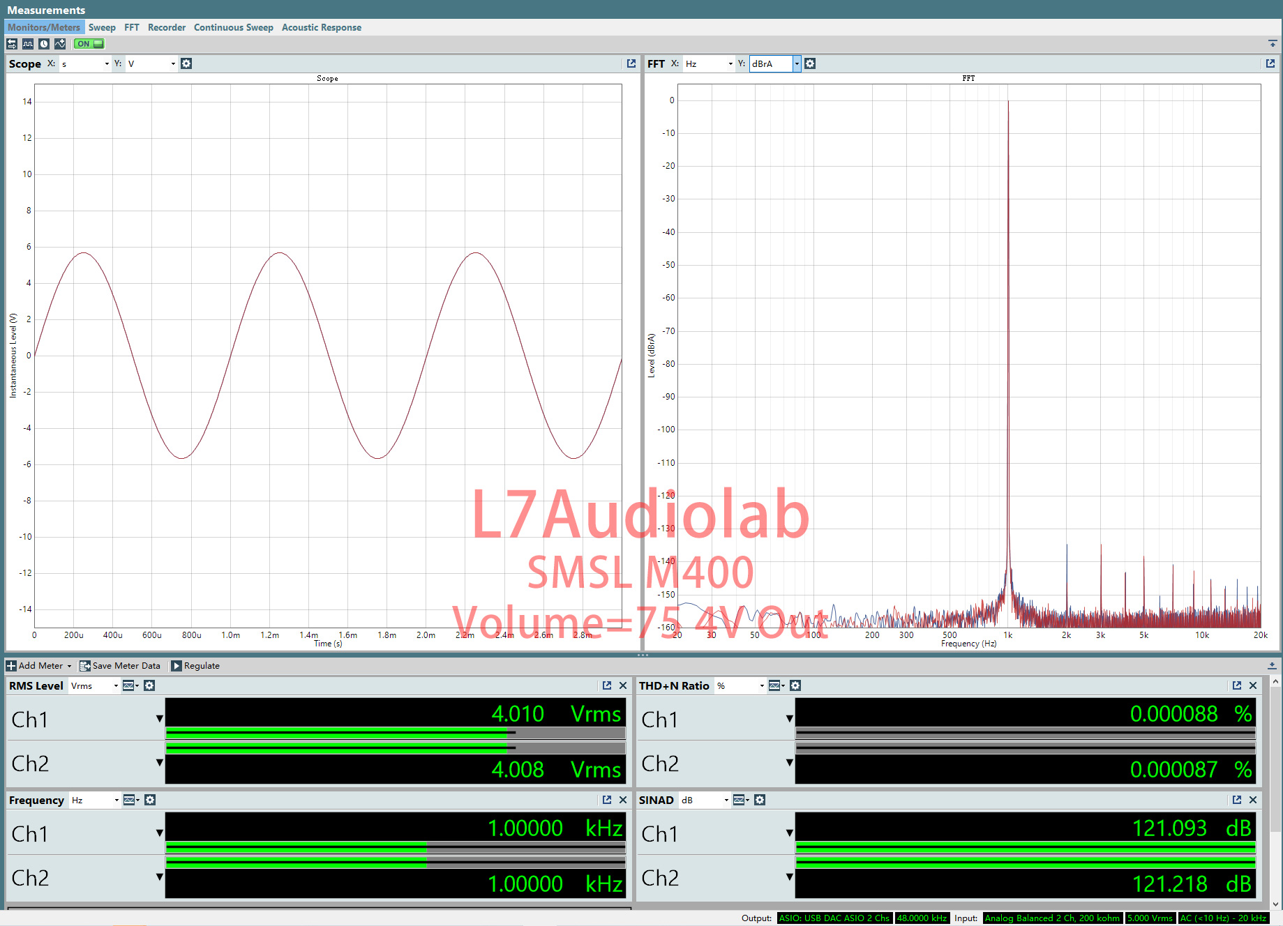Open FFT X unit dropdown

point(709,63)
